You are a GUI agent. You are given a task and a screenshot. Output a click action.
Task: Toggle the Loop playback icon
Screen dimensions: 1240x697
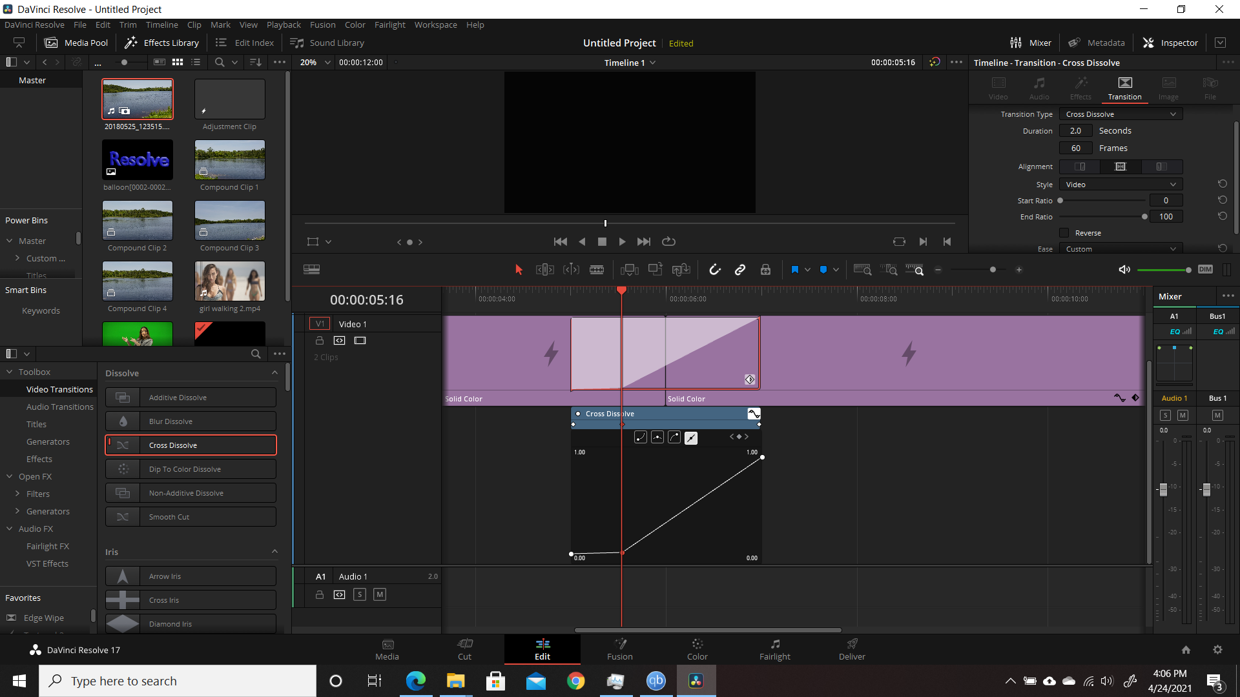pyautogui.click(x=668, y=241)
